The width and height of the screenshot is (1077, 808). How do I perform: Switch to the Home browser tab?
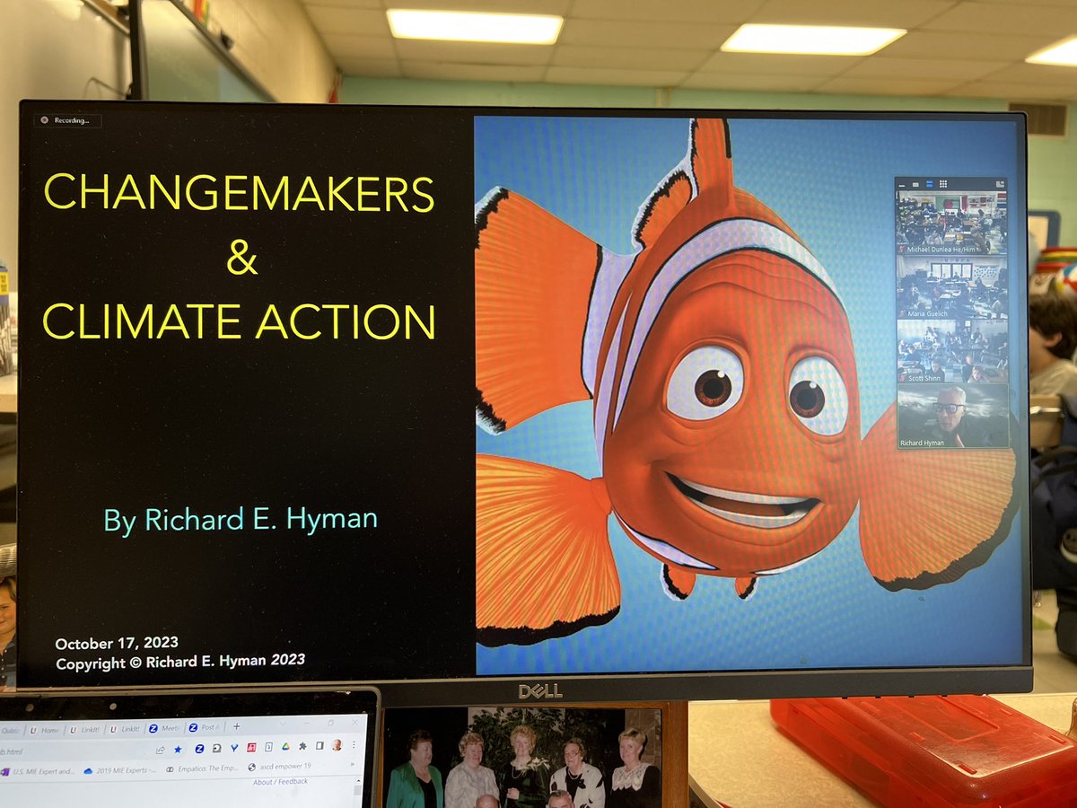pyautogui.click(x=44, y=730)
